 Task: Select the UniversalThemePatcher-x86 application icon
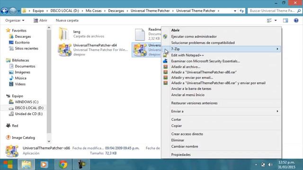pyautogui.click(x=140, y=50)
